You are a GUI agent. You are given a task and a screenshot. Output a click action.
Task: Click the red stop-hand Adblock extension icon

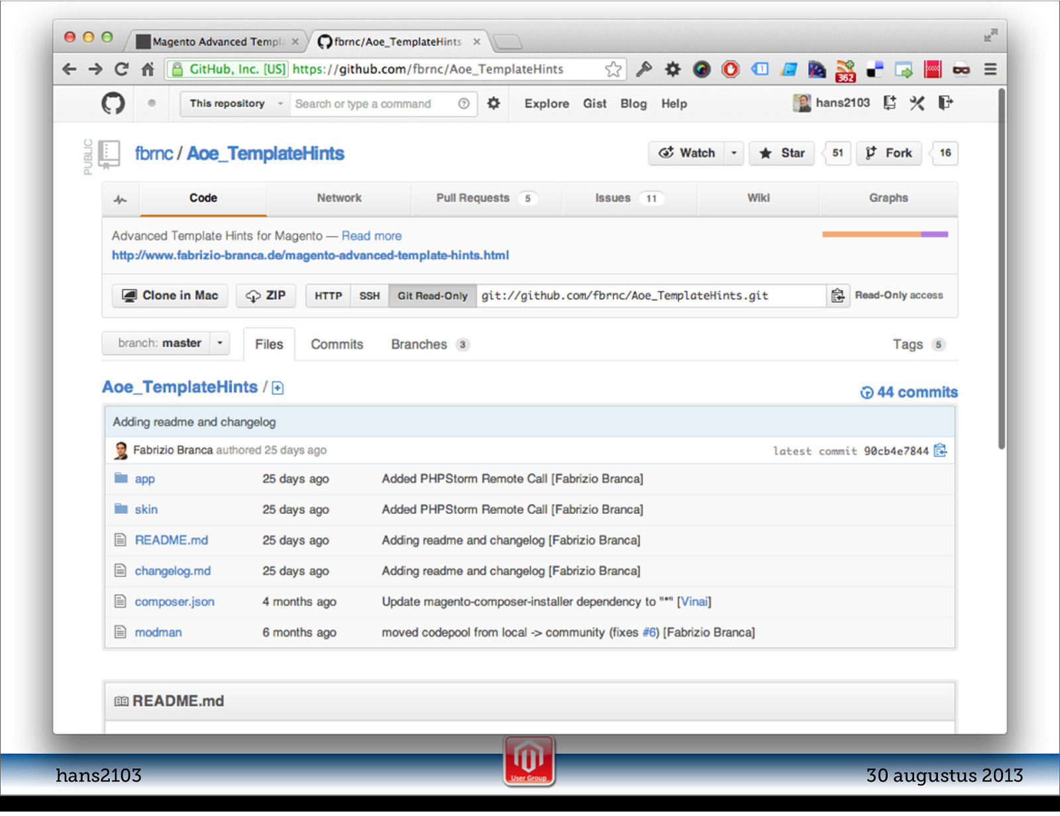tap(731, 69)
